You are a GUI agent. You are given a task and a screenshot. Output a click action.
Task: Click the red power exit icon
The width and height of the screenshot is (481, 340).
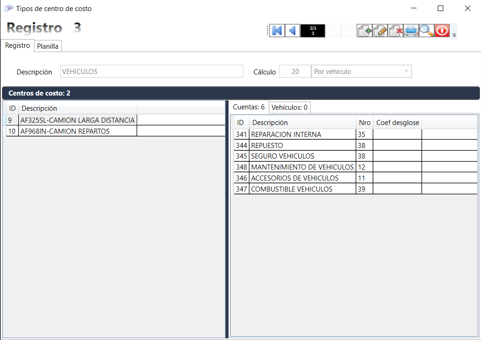[x=442, y=31]
